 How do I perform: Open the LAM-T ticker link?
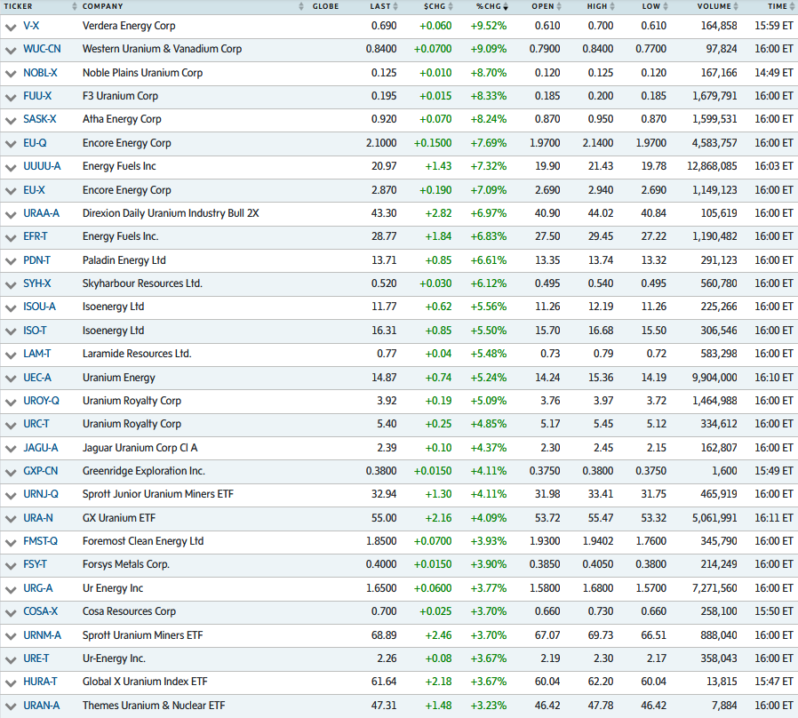[x=37, y=354]
